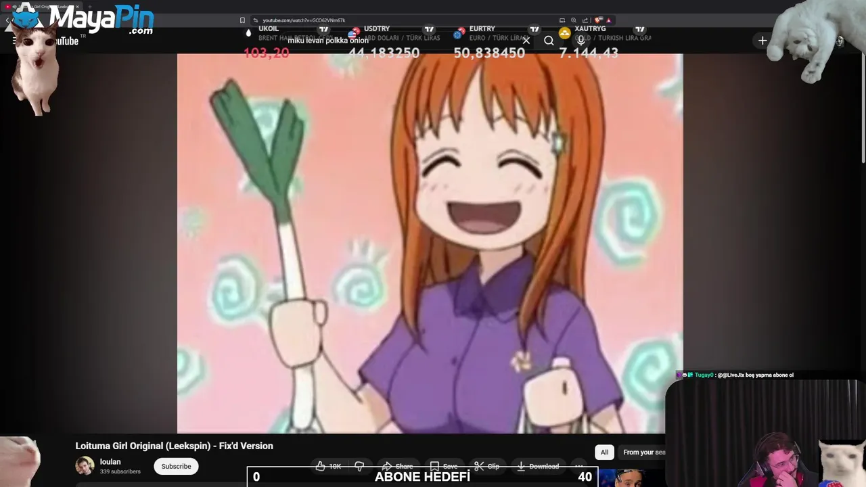Share the video
The width and height of the screenshot is (866, 487).
tap(397, 466)
